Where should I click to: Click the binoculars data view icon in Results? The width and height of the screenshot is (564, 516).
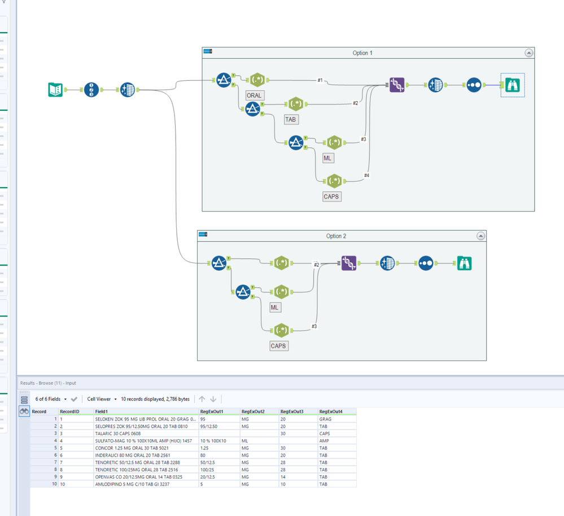(x=24, y=411)
